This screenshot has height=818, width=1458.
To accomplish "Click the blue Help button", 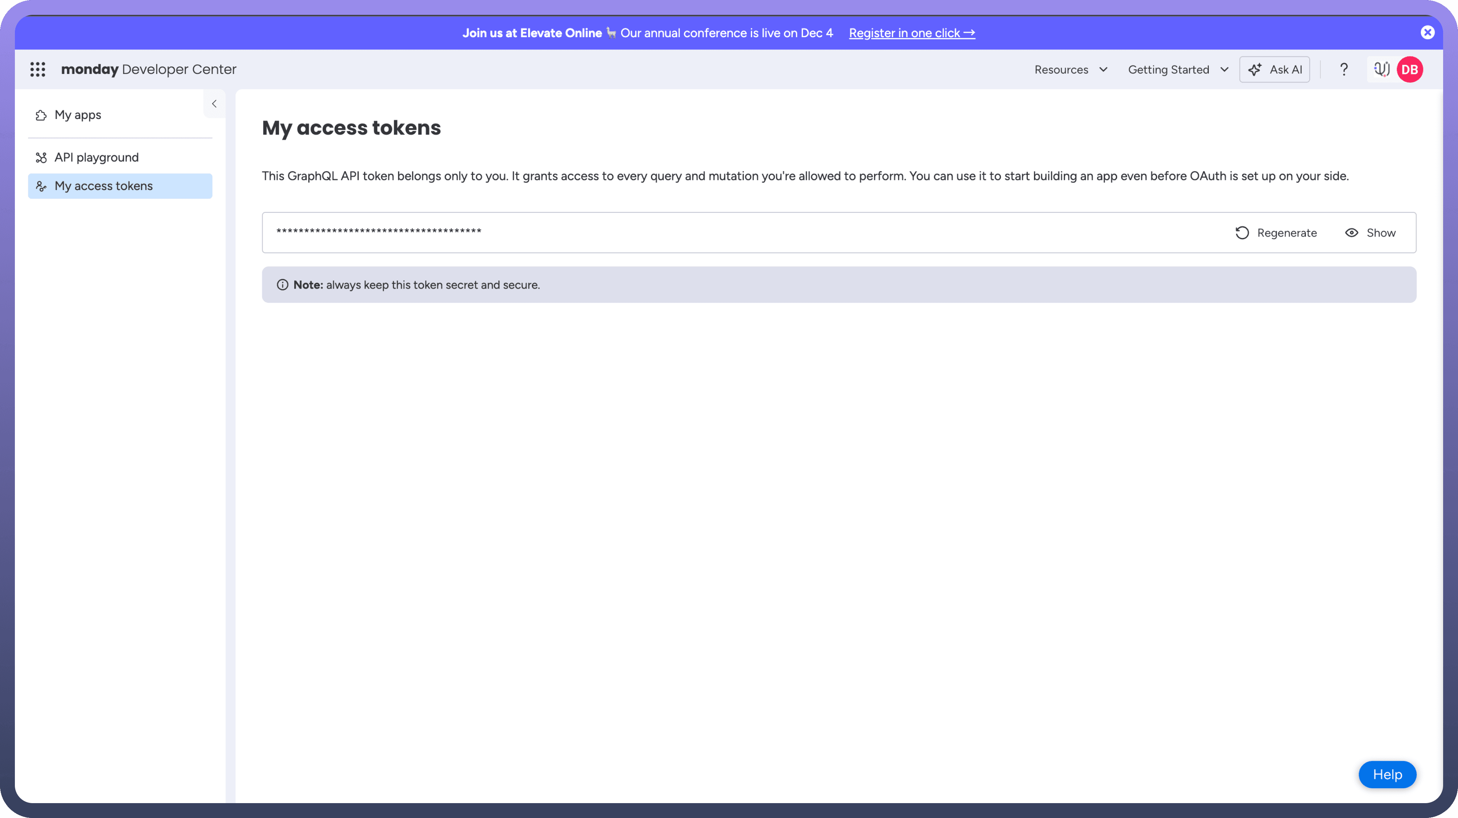I will click(x=1387, y=774).
